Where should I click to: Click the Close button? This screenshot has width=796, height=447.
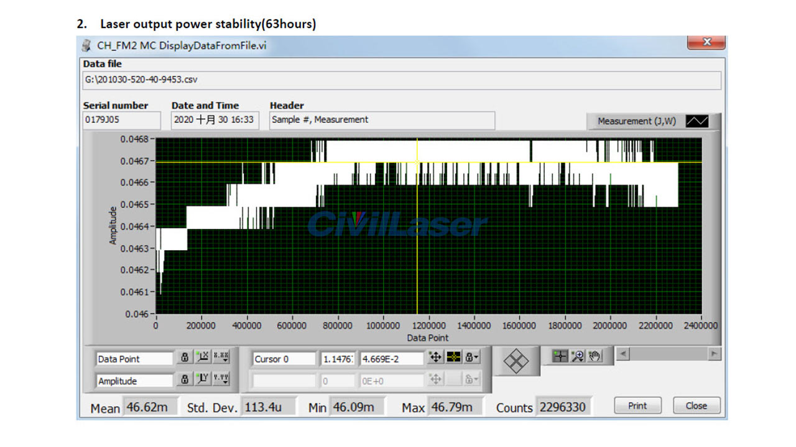coord(696,405)
